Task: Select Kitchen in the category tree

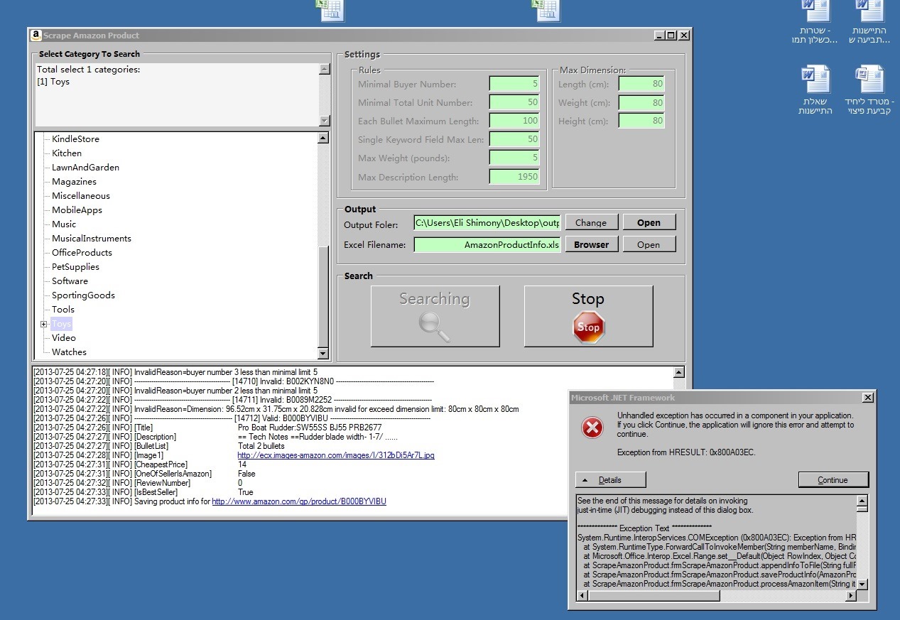Action: (67, 153)
